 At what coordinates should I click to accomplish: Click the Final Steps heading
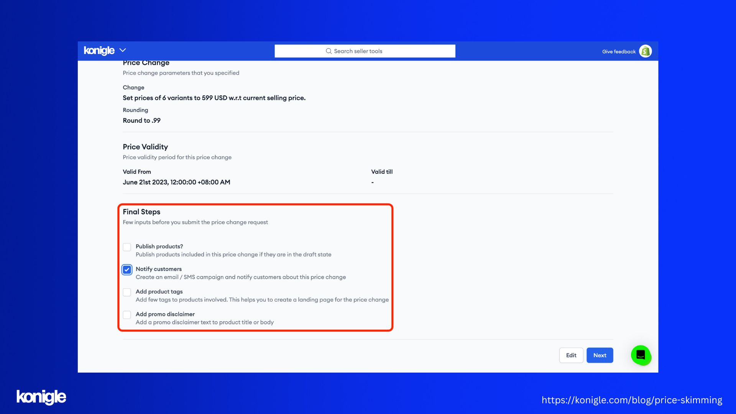(x=141, y=212)
